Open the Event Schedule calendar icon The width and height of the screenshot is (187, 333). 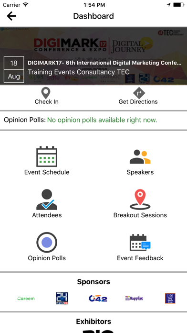click(47, 156)
